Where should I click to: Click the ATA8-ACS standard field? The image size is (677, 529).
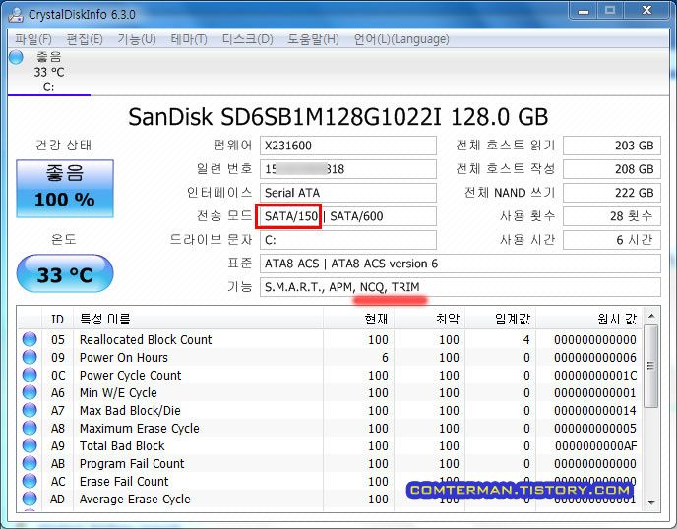(461, 264)
